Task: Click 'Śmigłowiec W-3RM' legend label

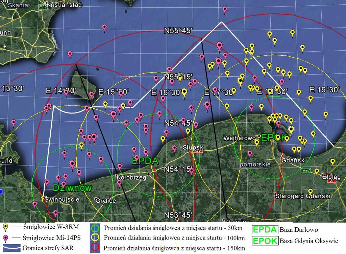Action: pyautogui.click(x=51, y=227)
